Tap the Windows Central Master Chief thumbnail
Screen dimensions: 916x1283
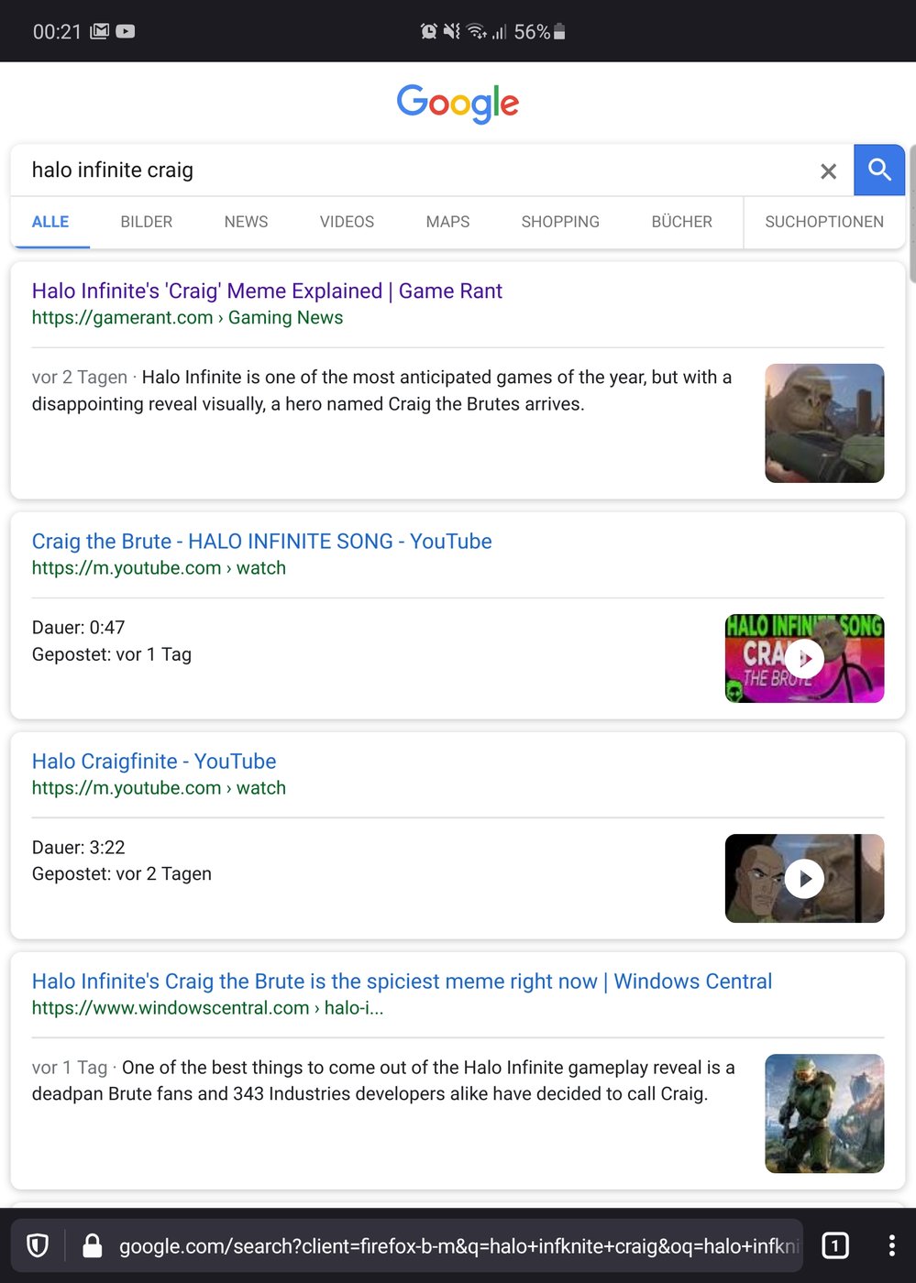824,1113
